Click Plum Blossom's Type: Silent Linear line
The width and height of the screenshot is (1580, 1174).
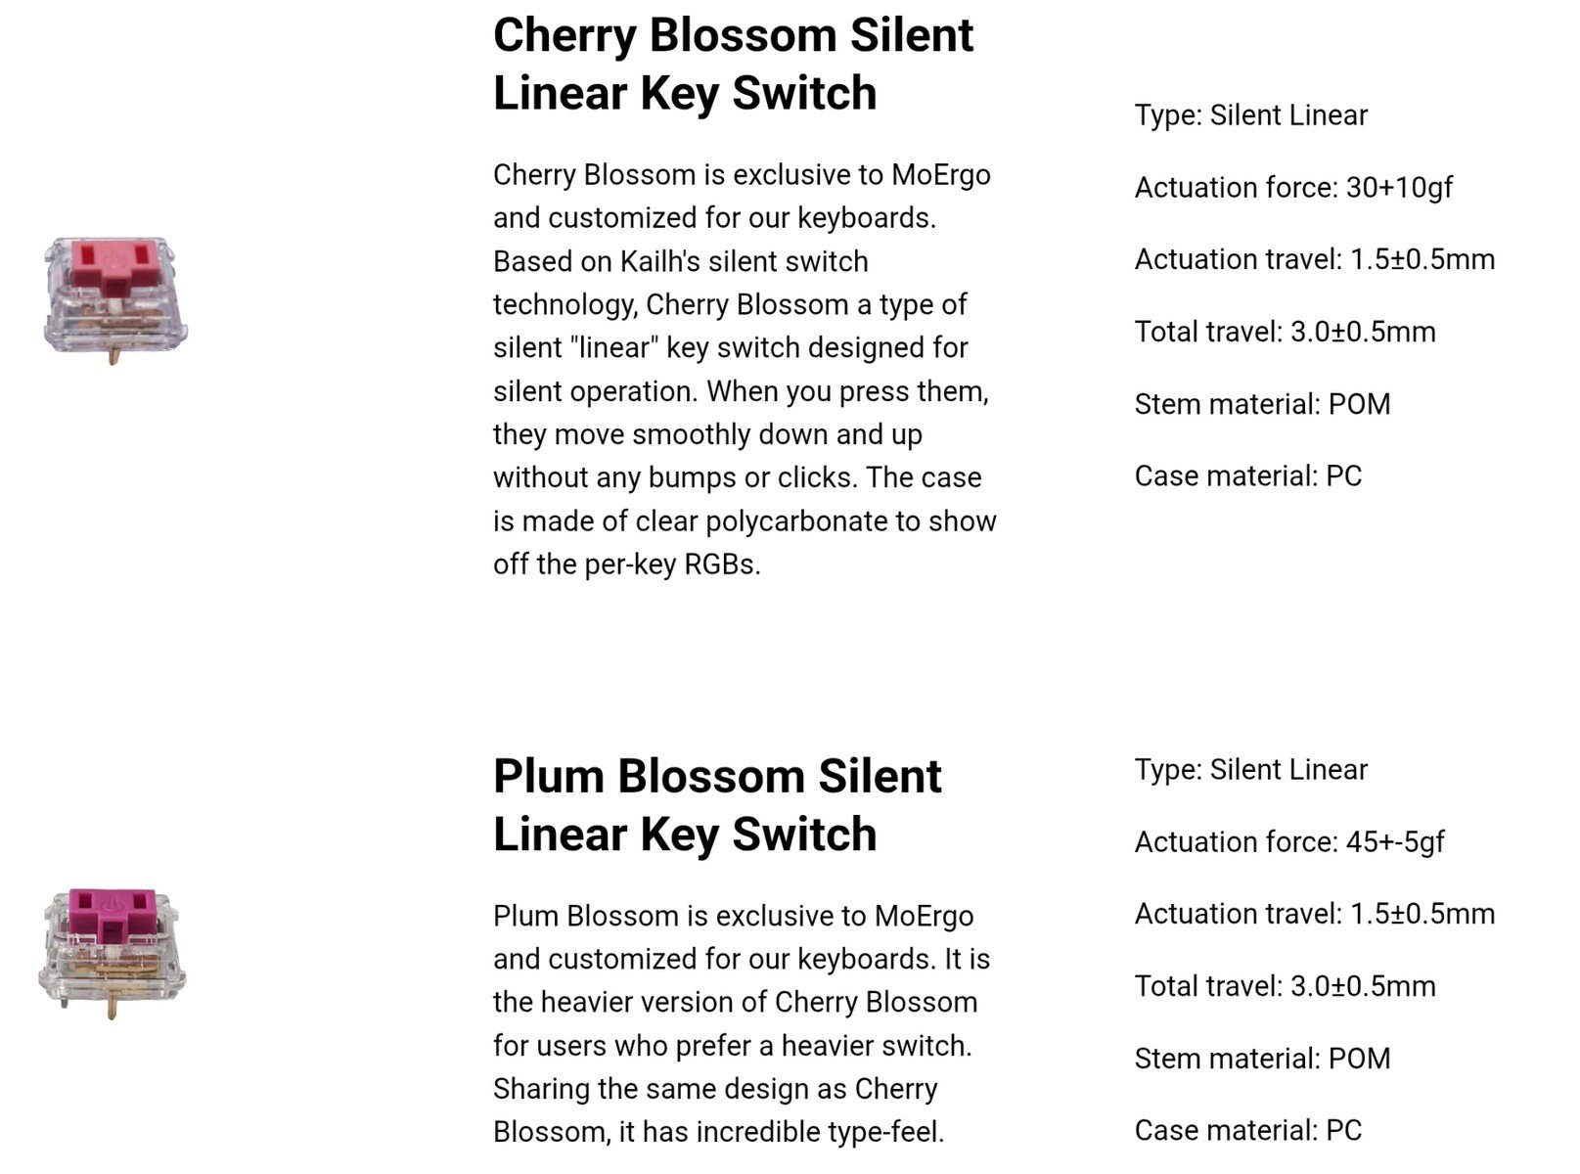tap(1250, 770)
